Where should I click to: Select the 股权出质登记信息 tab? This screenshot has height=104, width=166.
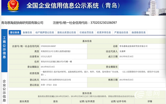[x=67, y=32]
